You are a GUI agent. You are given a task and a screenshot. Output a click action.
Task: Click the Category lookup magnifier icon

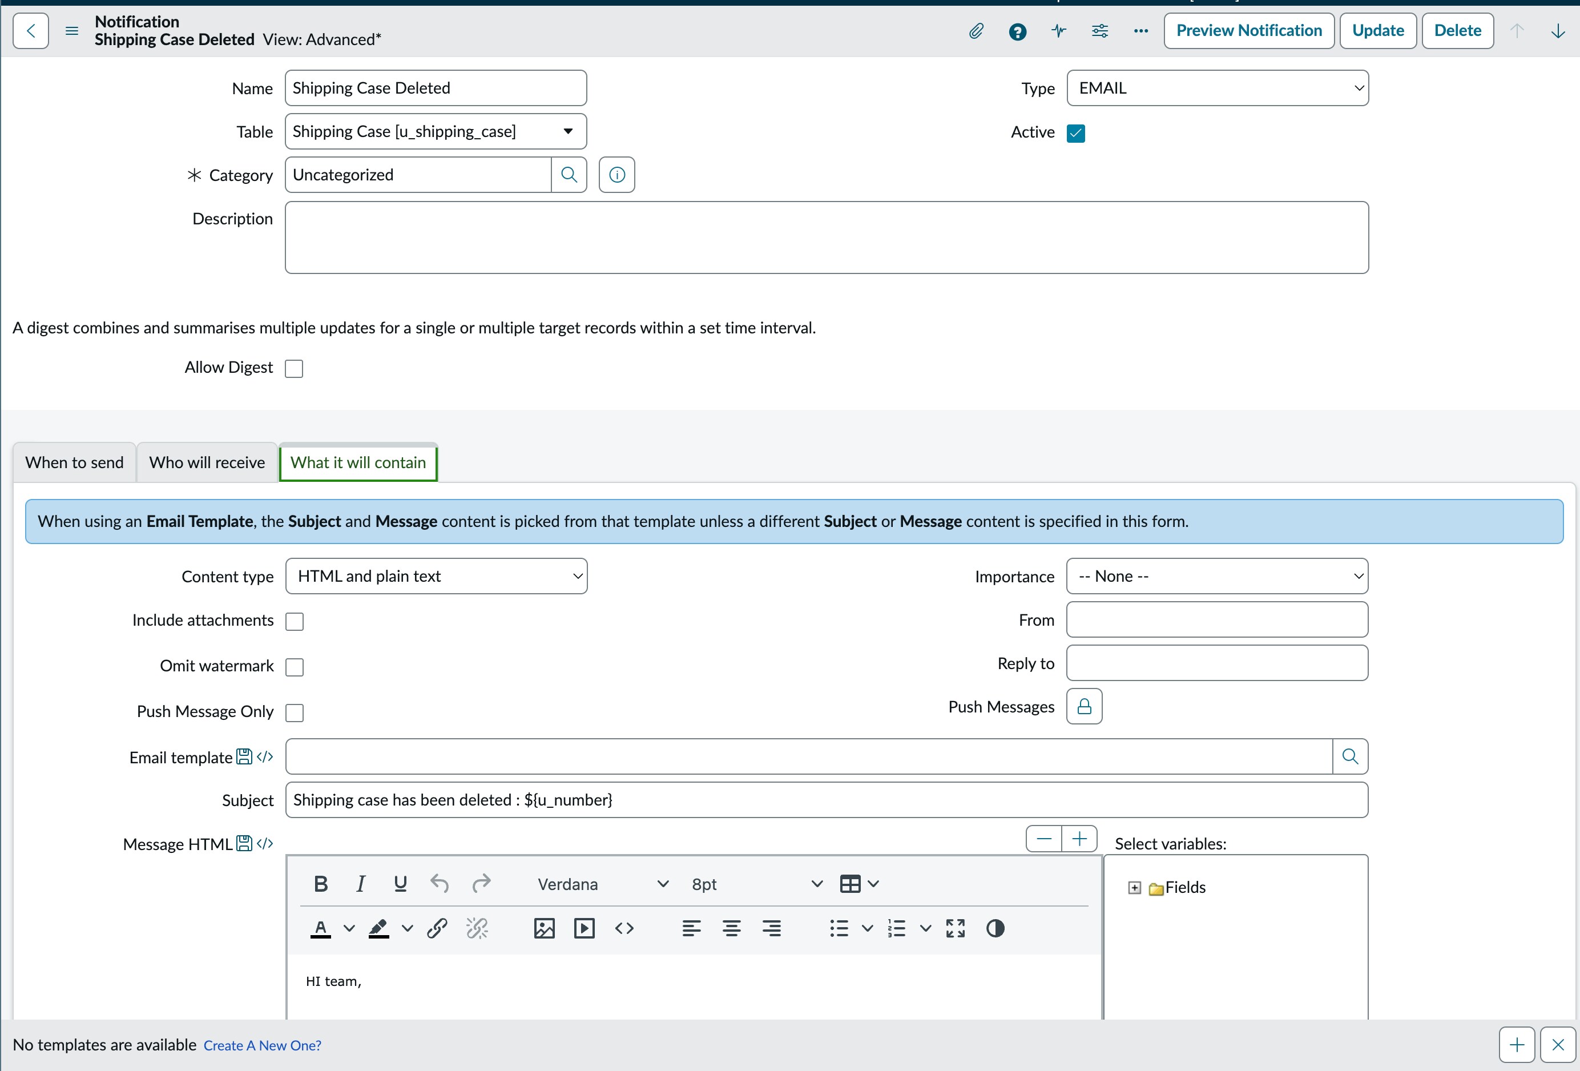coord(569,175)
